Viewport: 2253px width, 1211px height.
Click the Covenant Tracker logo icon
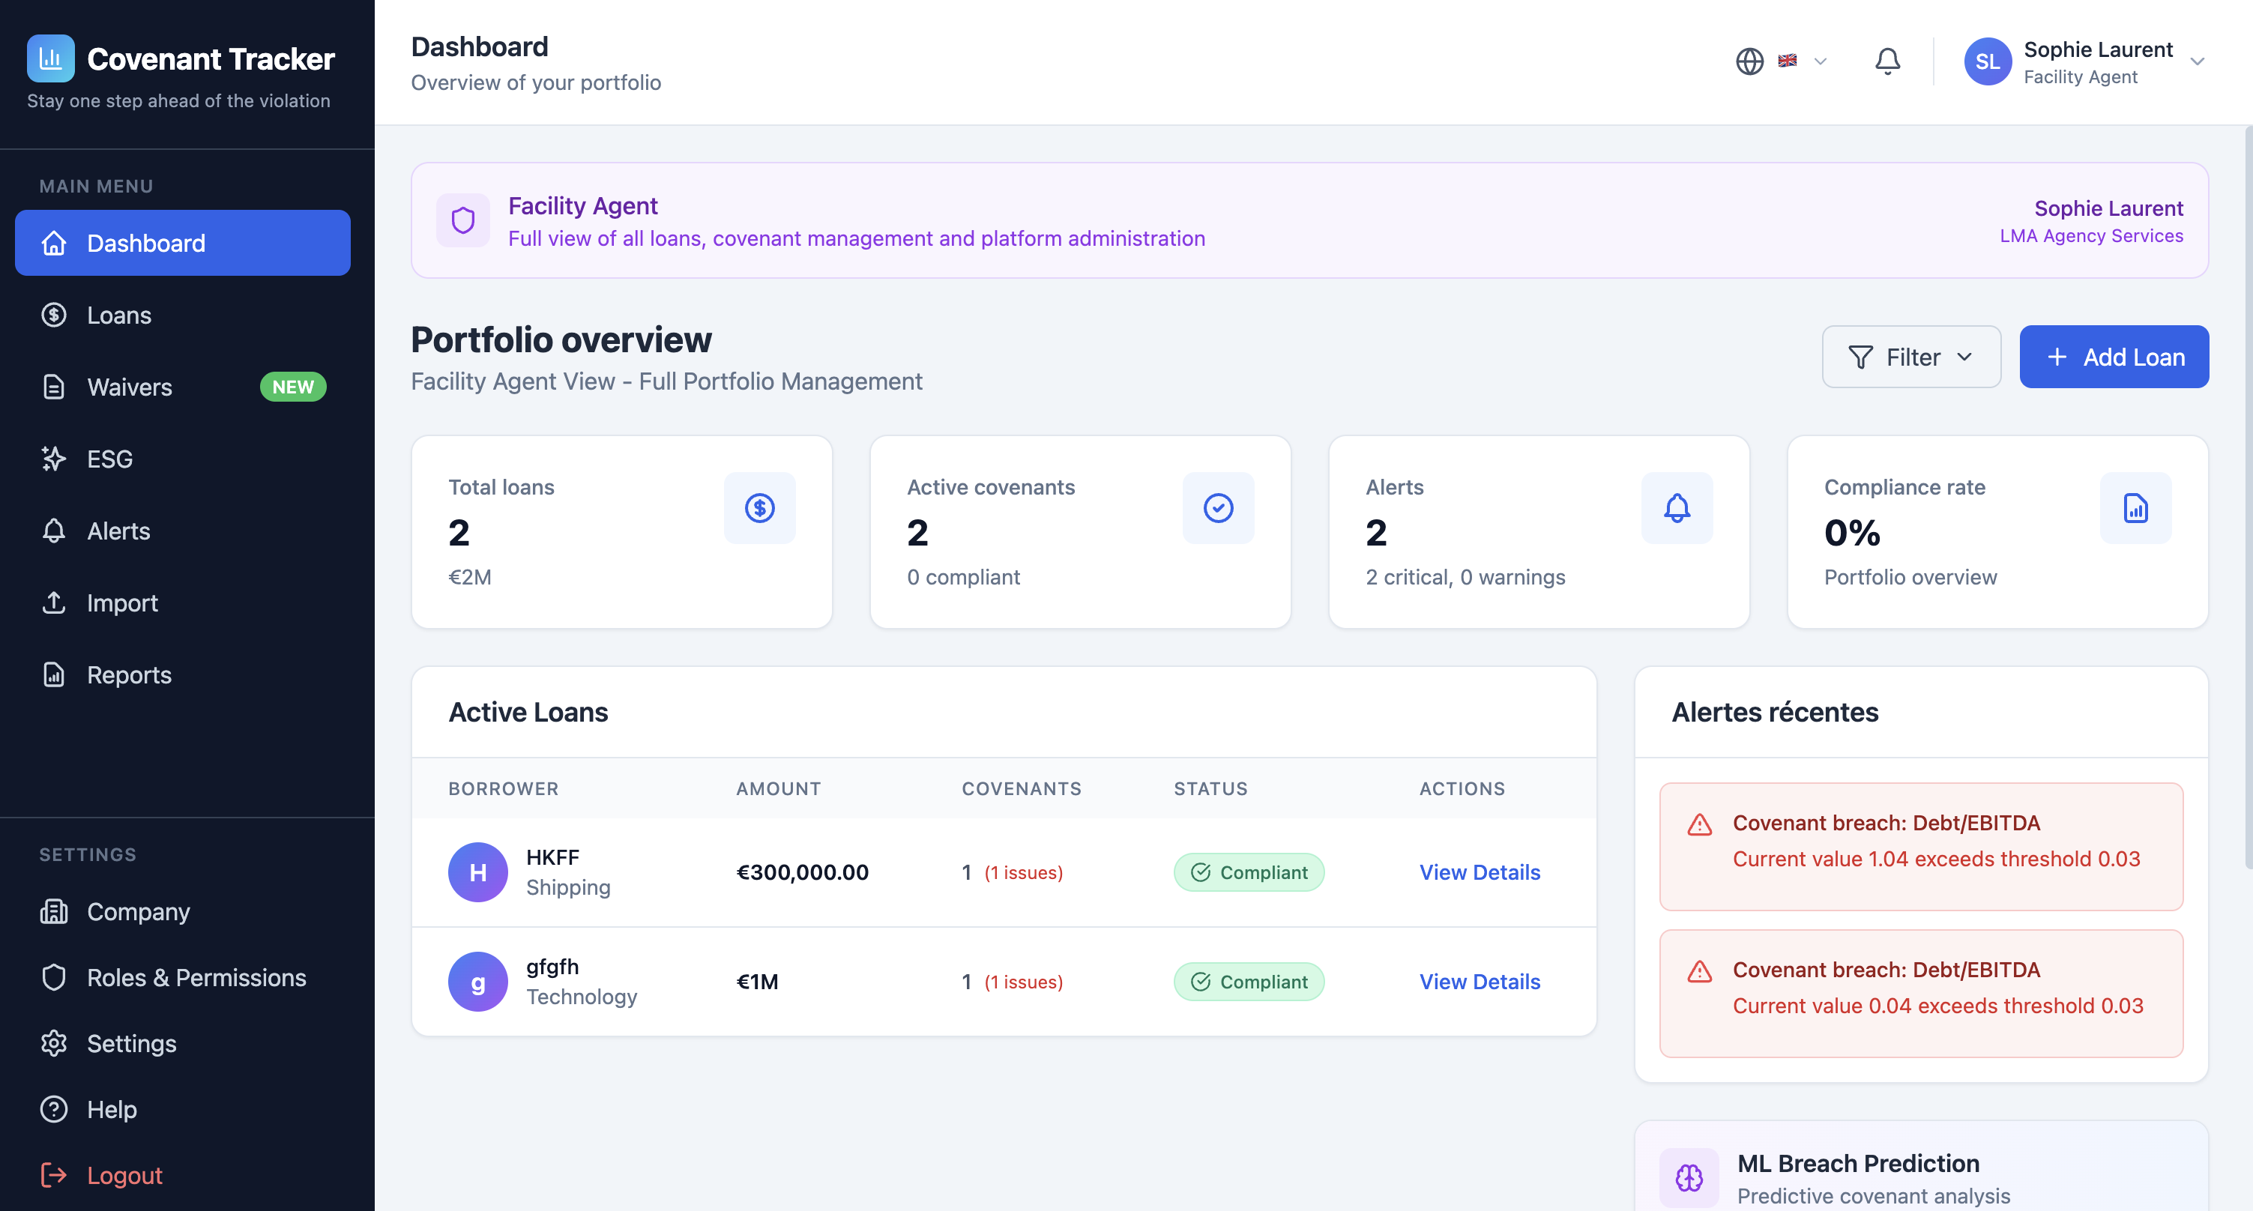pyautogui.click(x=50, y=58)
